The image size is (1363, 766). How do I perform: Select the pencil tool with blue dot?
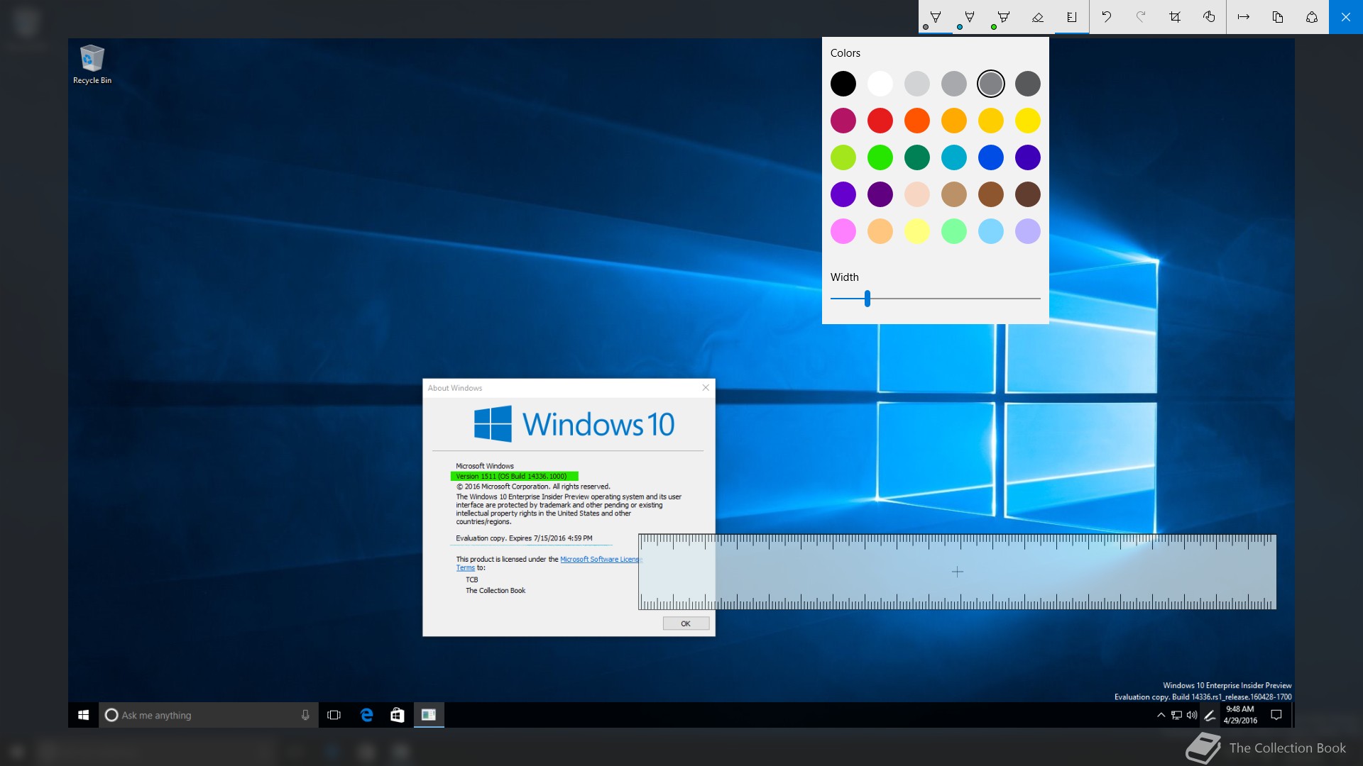click(x=970, y=17)
